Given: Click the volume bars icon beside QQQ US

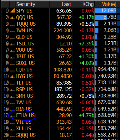Looking at the screenshot, I should point(12,17).
